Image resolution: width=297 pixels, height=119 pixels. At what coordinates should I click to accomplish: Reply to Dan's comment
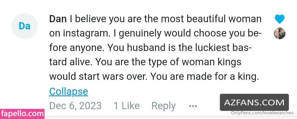[164, 106]
